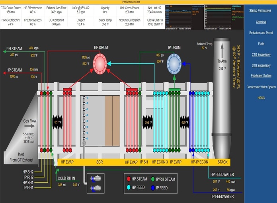Click the HP ECON 3 section label
This screenshot has height=203, width=277.
pyautogui.click(x=160, y=162)
